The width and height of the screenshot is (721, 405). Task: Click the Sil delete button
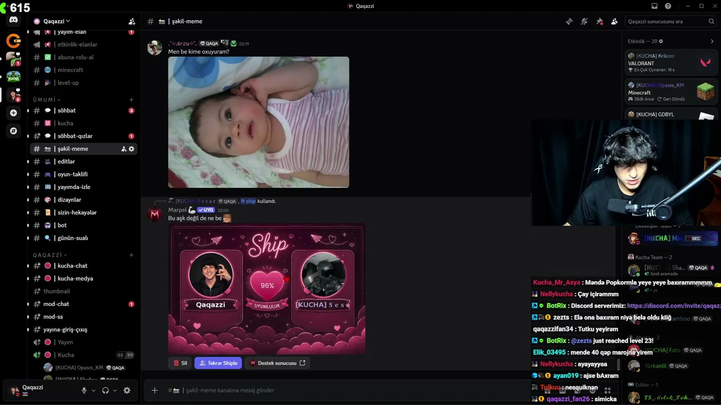point(180,363)
